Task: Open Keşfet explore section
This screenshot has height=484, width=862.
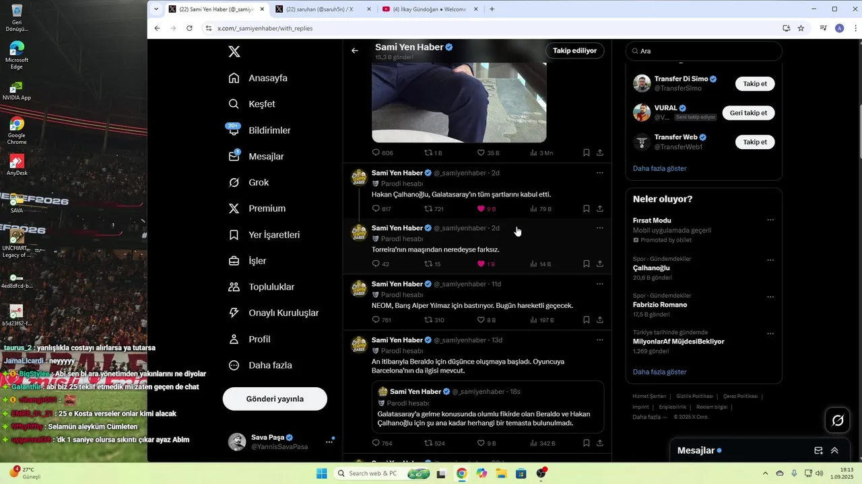Action: click(x=253, y=104)
